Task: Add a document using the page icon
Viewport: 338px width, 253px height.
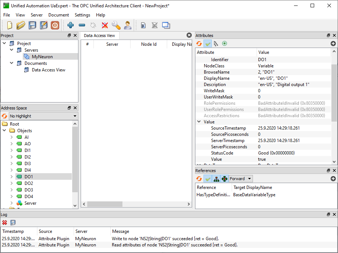Action: pyautogui.click(x=143, y=25)
